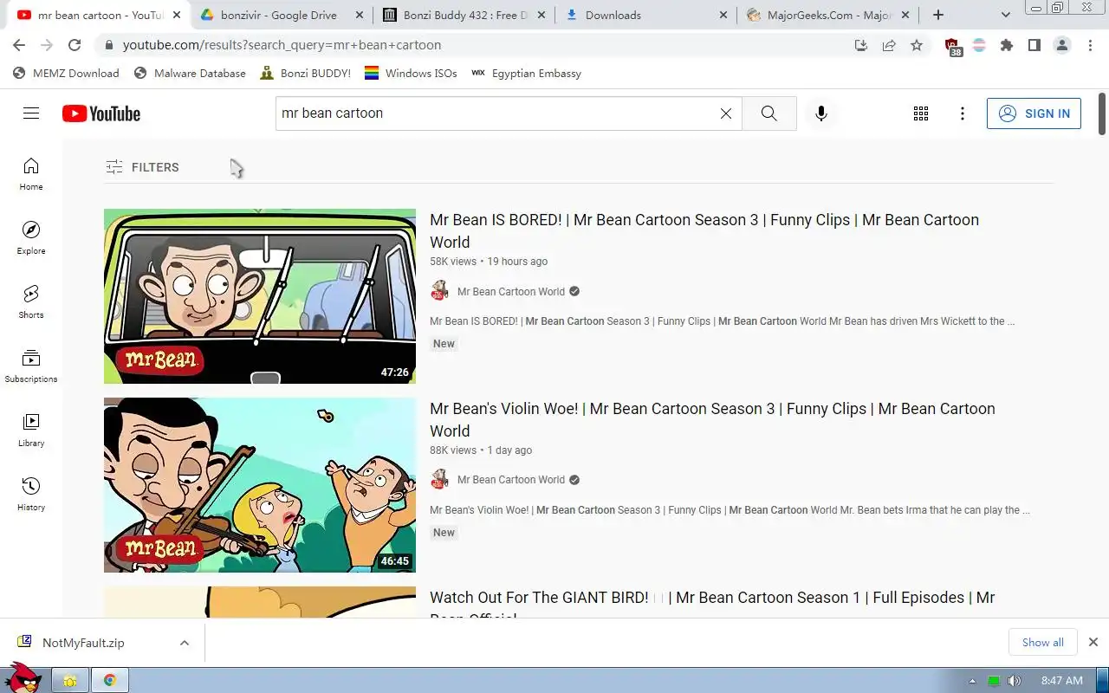The height and width of the screenshot is (693, 1109).
Task: Open History in the sidebar
Action: (x=31, y=494)
